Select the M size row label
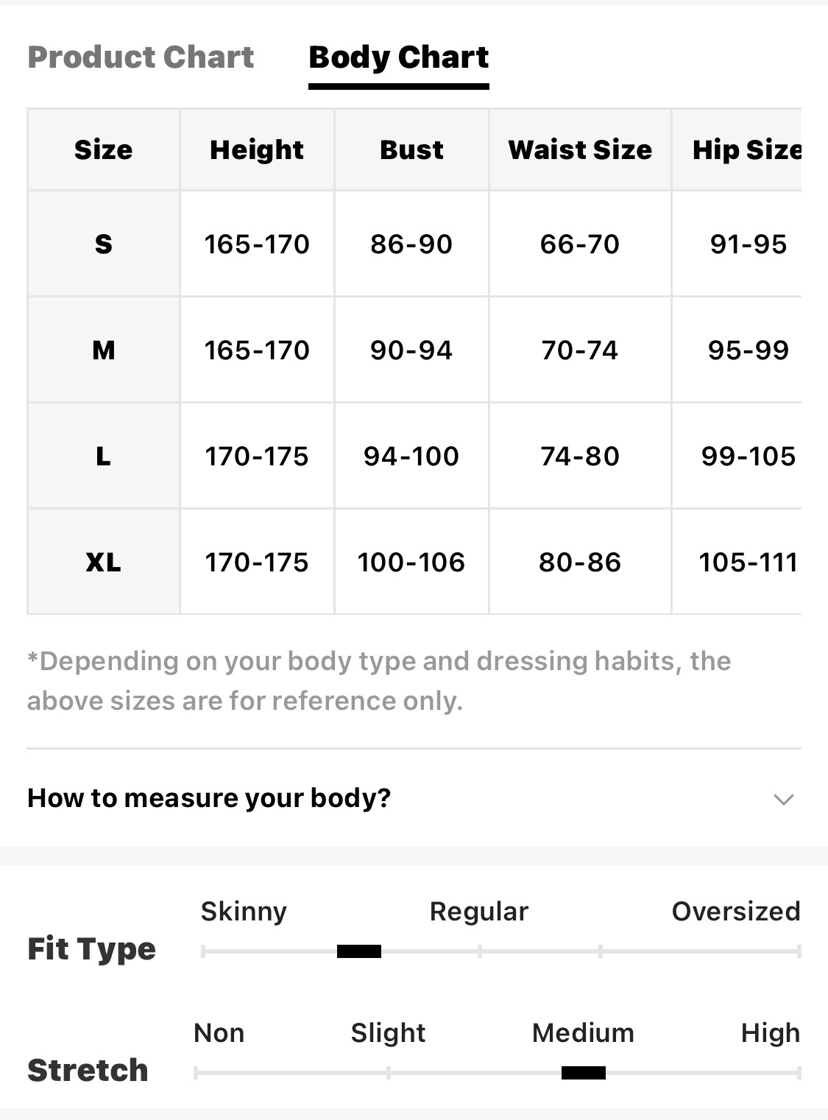Viewport: 828px width, 1120px height. click(x=104, y=350)
